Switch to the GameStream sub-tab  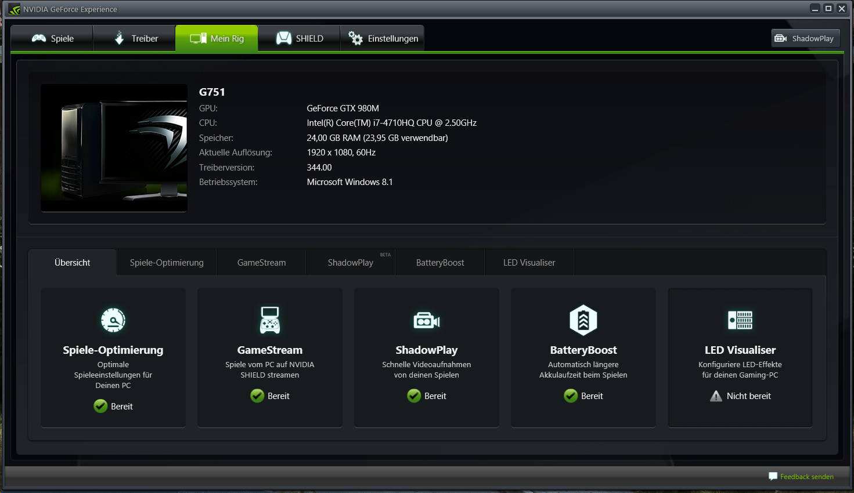(261, 263)
